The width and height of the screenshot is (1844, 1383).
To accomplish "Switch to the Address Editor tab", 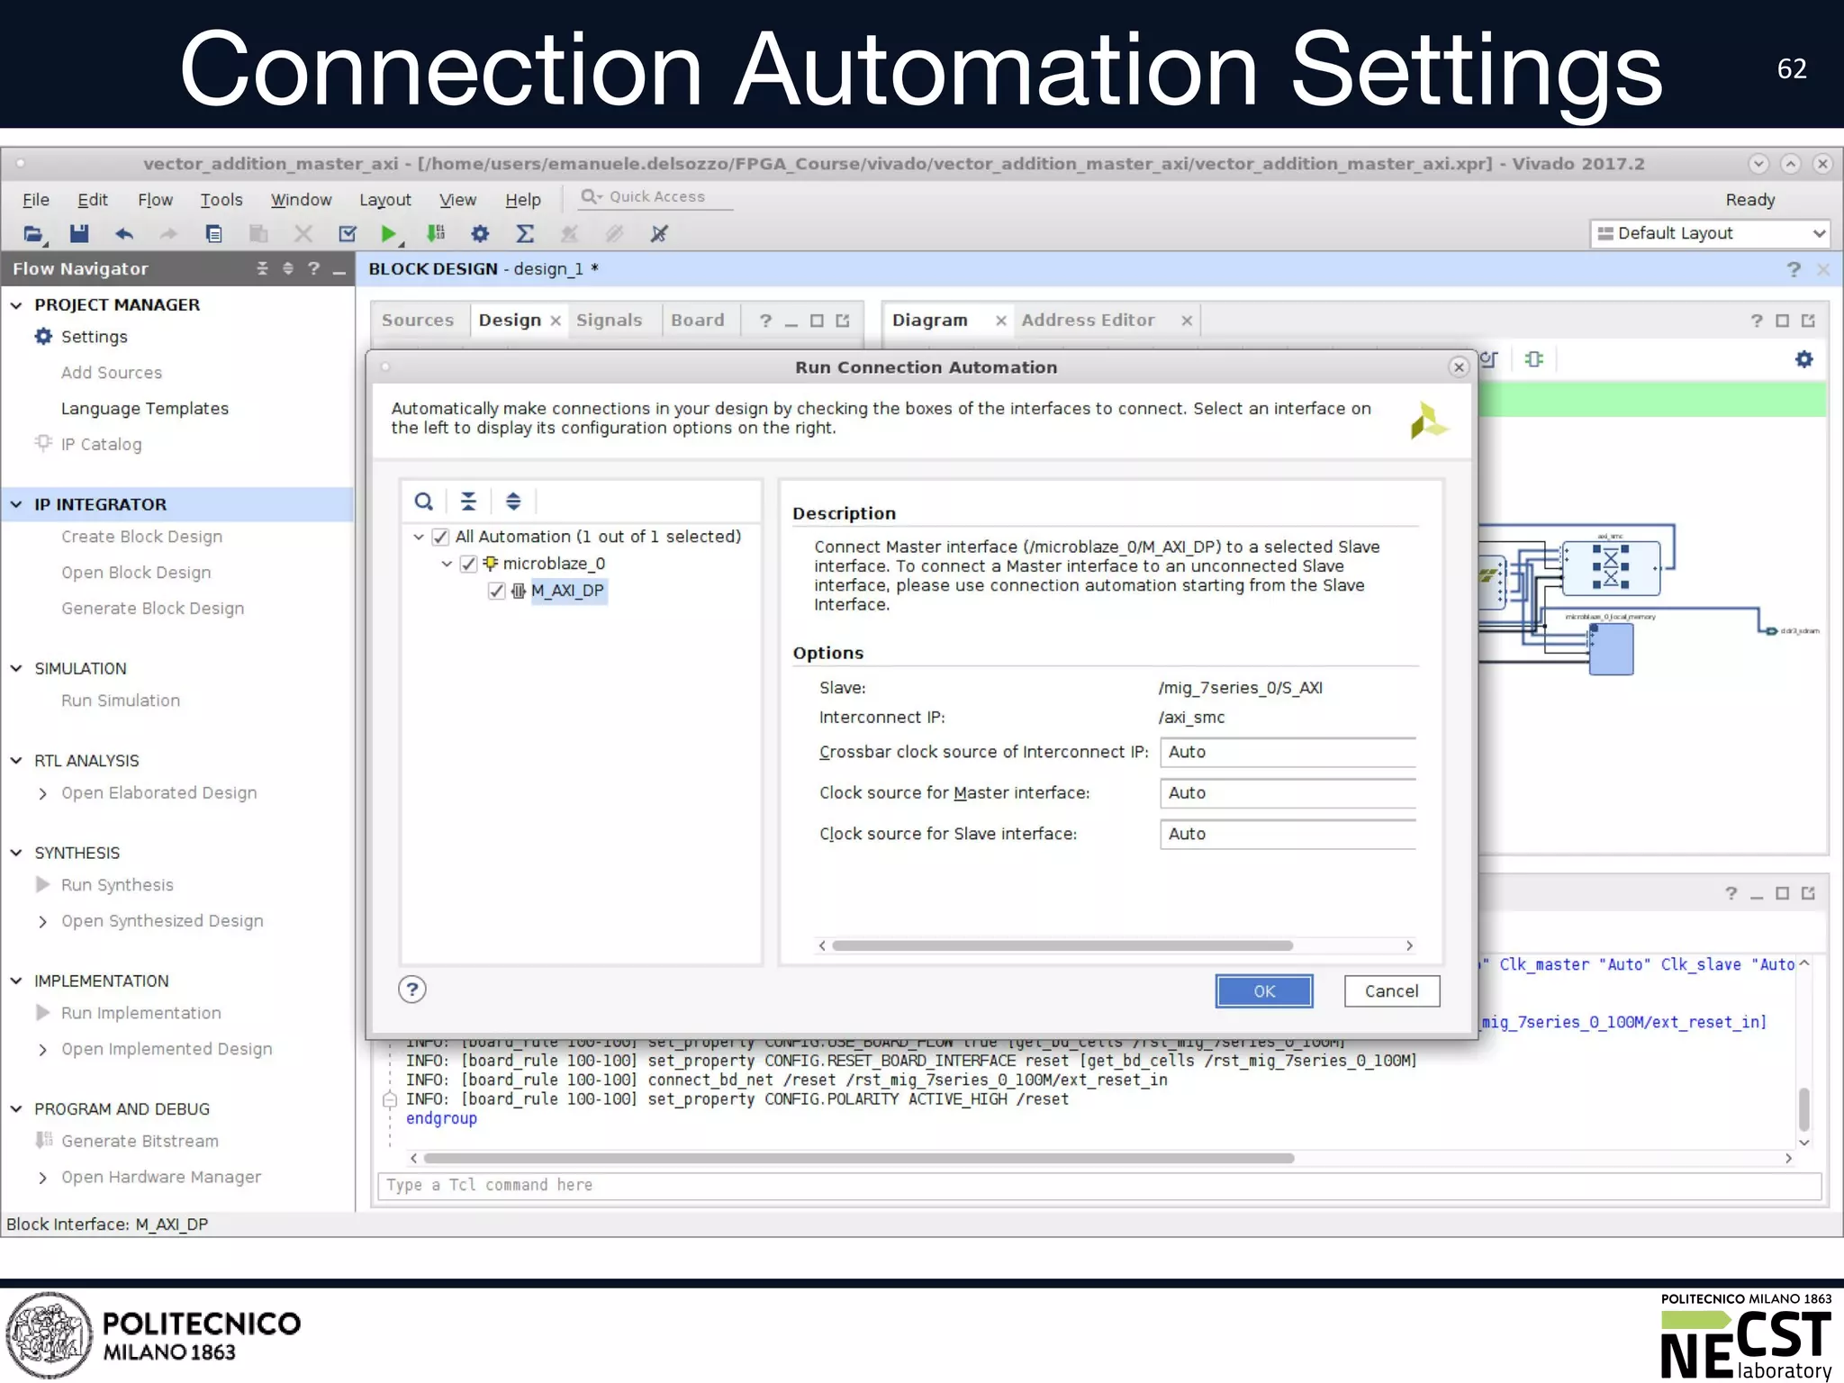I will point(1088,321).
